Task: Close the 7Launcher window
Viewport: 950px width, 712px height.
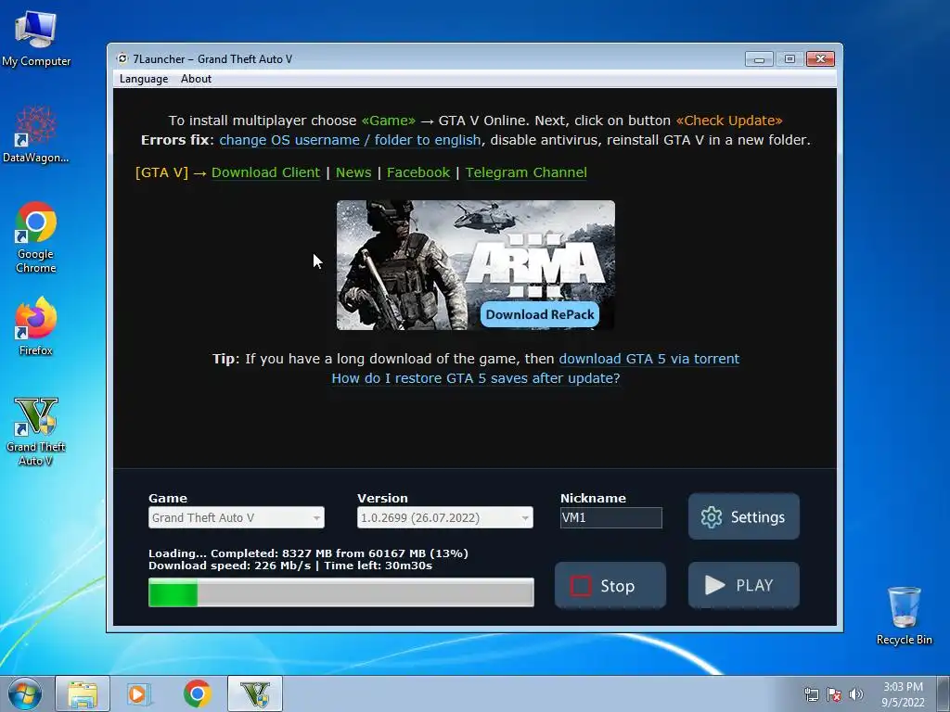Action: tap(820, 58)
